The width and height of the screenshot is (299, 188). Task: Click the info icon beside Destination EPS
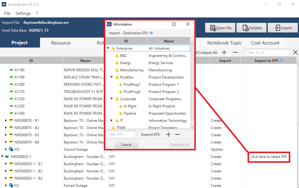(x=151, y=33)
